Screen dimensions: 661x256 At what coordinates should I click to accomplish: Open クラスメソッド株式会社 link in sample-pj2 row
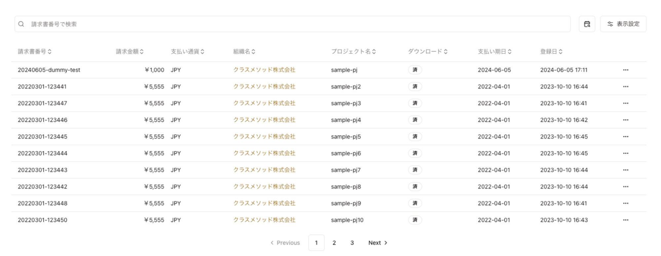click(x=264, y=87)
